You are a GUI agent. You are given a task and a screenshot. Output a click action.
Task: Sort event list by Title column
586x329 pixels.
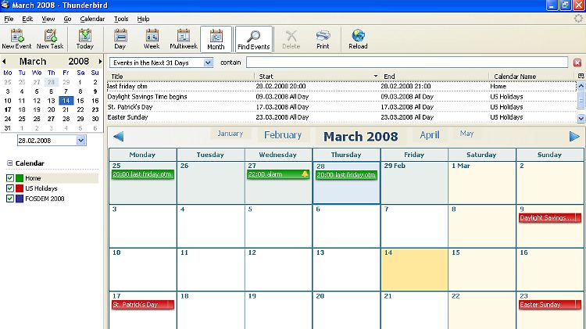(181, 77)
